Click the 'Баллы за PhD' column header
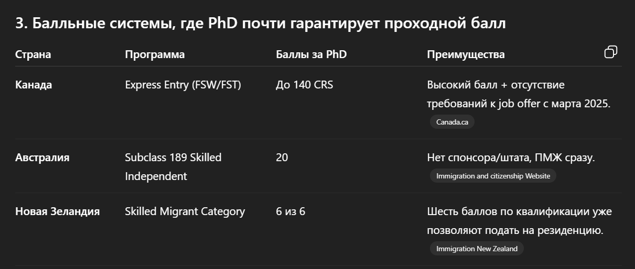This screenshot has width=635, height=269. coord(311,54)
